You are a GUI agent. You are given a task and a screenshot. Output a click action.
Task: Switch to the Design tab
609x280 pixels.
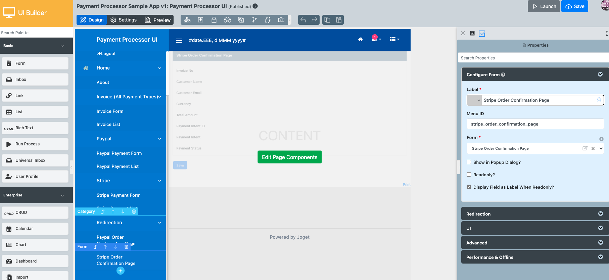(92, 20)
